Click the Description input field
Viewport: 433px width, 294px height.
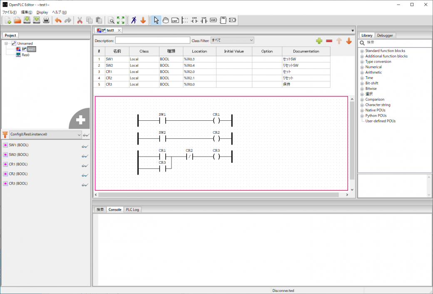click(152, 40)
